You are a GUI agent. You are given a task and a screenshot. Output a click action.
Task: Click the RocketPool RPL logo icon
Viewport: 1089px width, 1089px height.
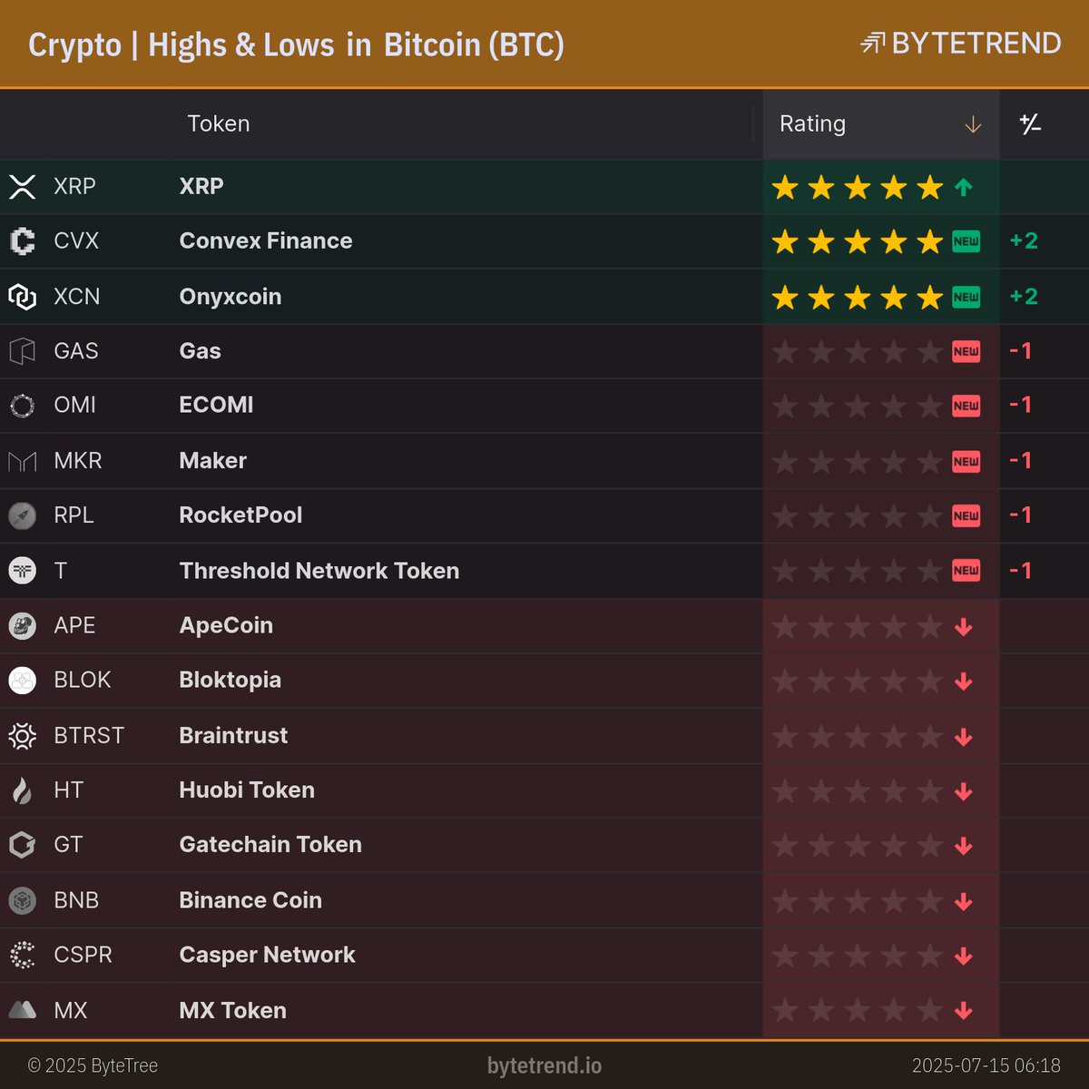pos(22,515)
